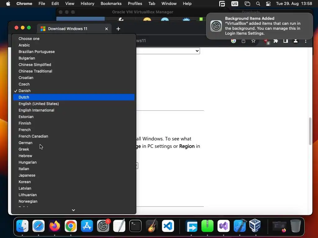Open the Chrome File menu
318x238 pixels.
click(42, 4)
